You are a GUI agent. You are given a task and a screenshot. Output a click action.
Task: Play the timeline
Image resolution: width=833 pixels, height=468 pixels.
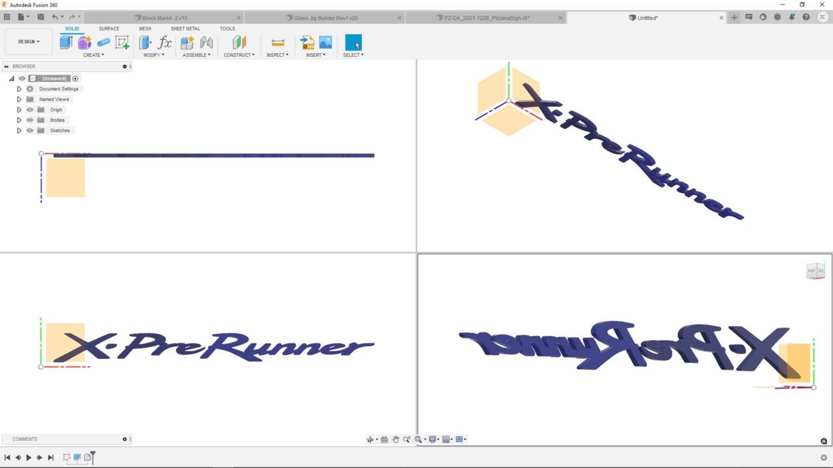(x=29, y=458)
